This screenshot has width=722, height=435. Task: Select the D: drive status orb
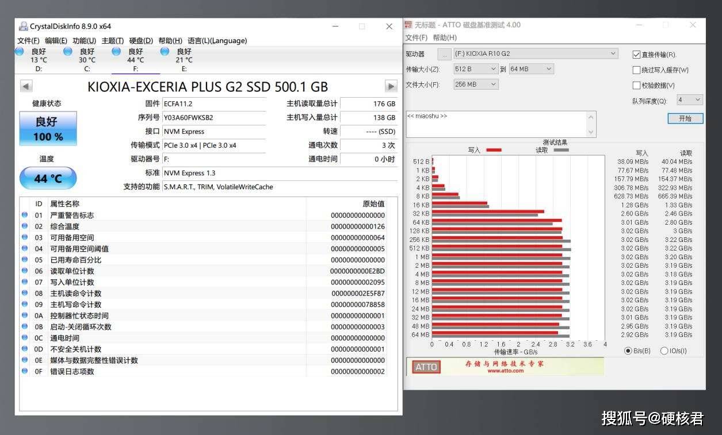pyautogui.click(x=20, y=52)
